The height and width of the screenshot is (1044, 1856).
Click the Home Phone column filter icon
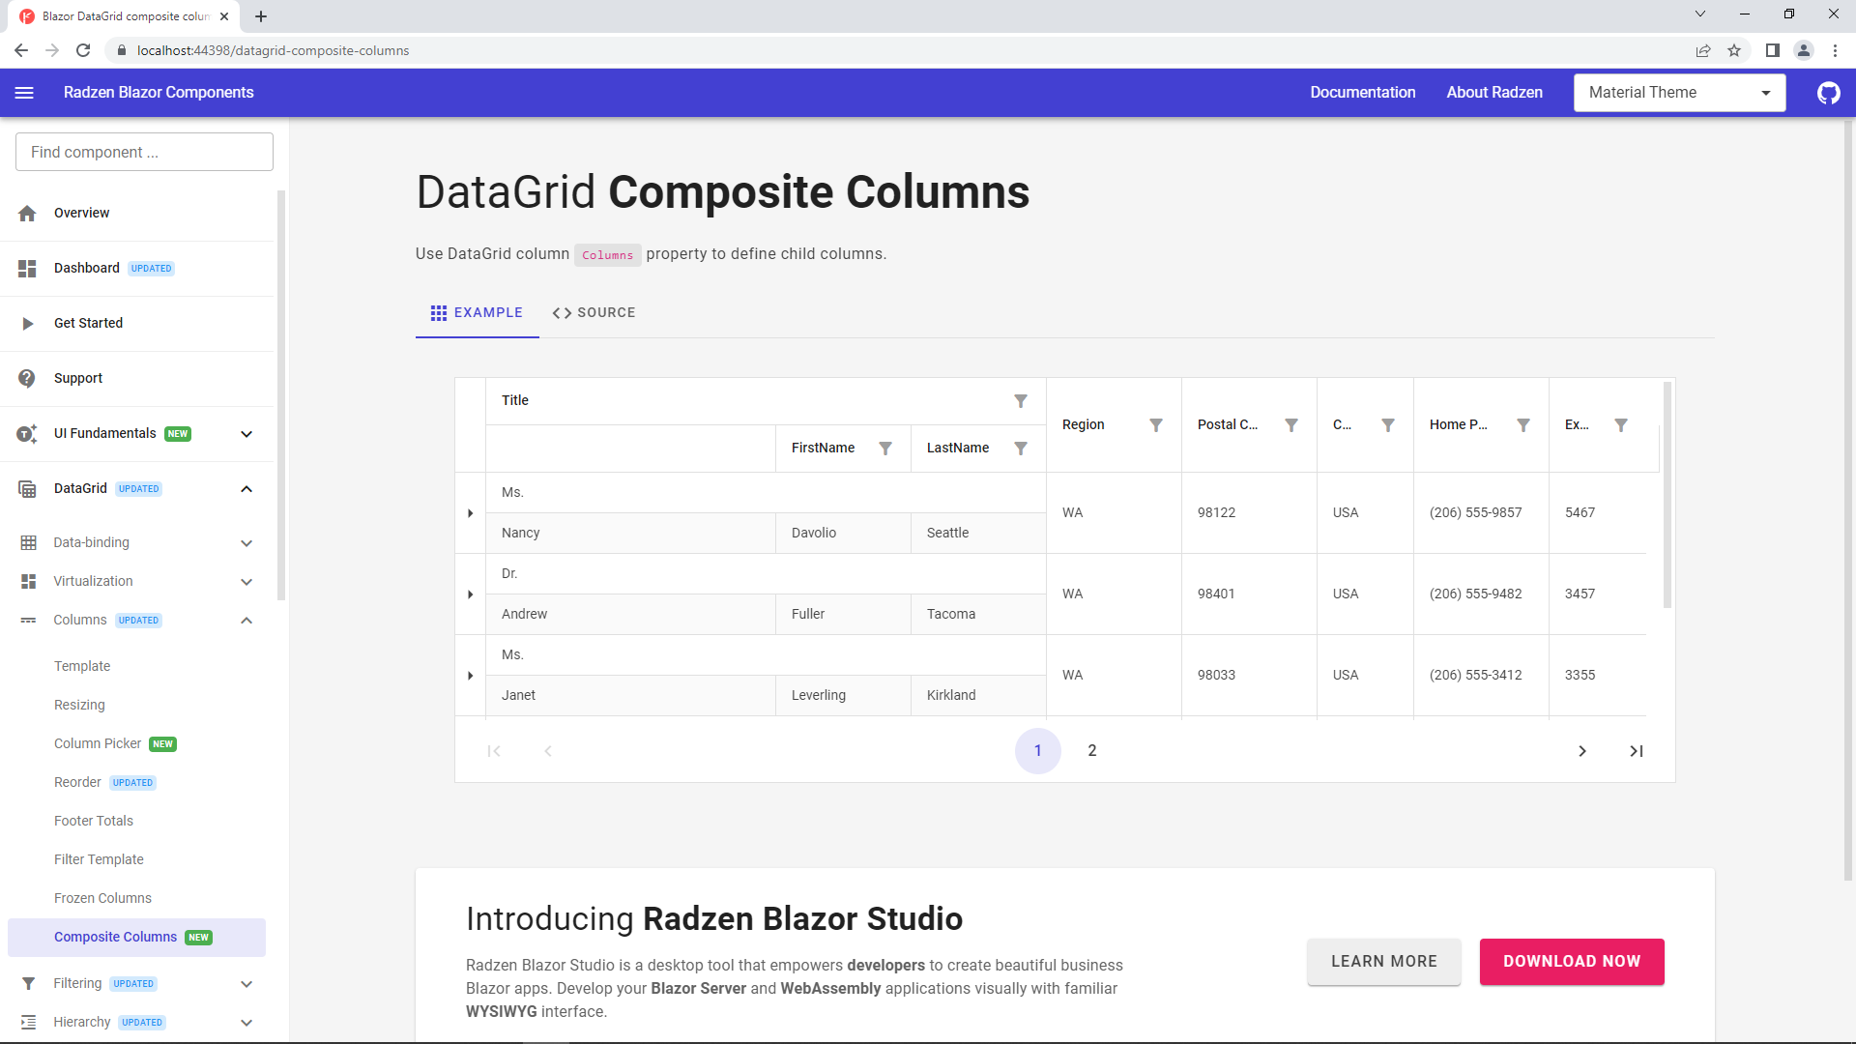1522,425
